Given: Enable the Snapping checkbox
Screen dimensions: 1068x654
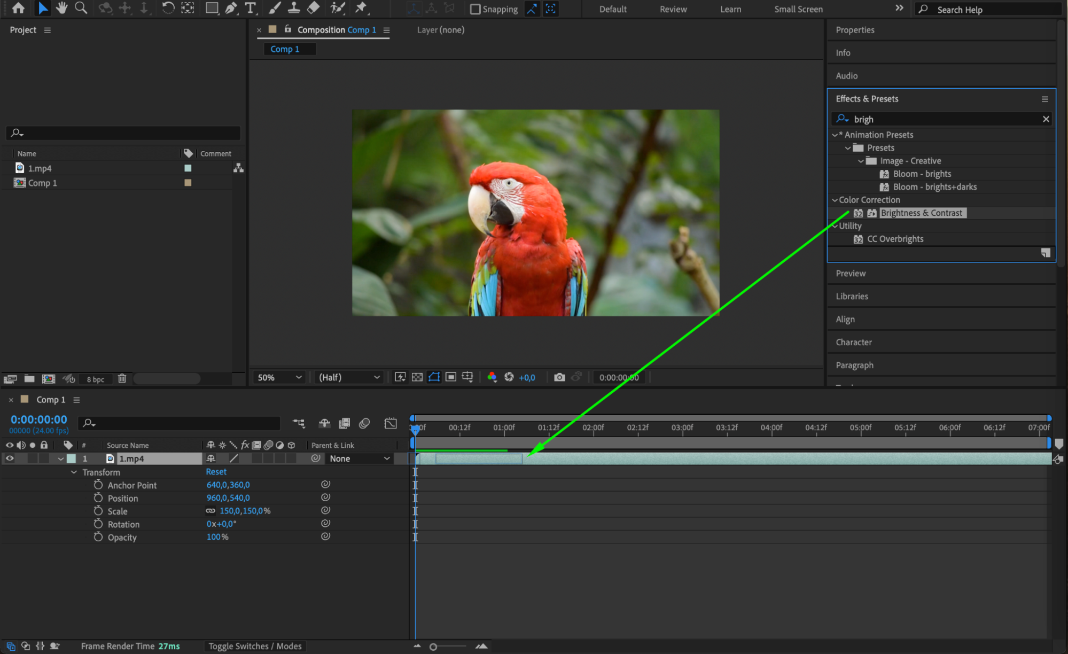Looking at the screenshot, I should (x=475, y=9).
